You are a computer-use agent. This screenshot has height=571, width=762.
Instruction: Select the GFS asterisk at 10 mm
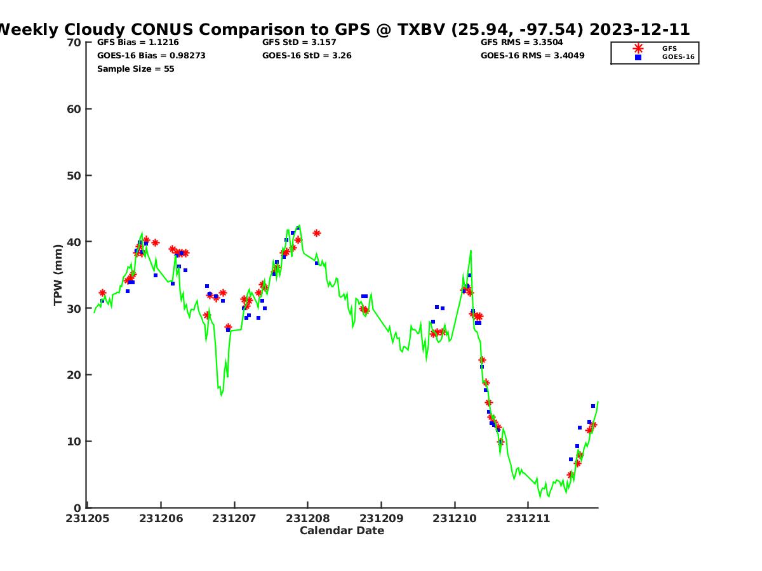point(501,442)
